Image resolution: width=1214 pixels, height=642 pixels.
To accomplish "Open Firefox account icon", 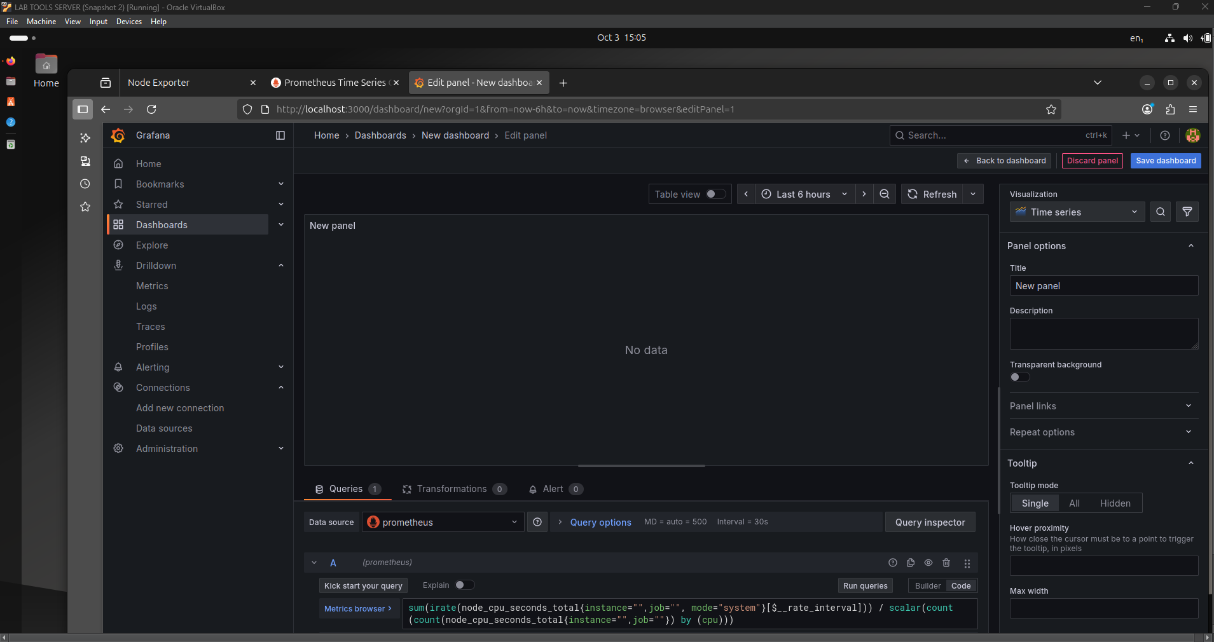I will pos(1147,109).
